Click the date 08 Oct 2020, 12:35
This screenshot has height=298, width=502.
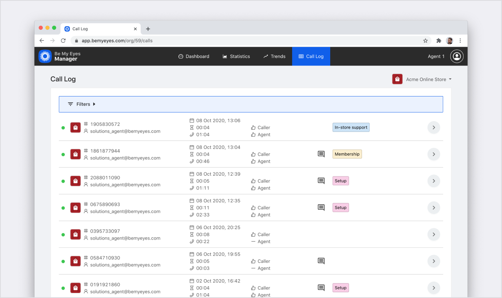coord(218,201)
